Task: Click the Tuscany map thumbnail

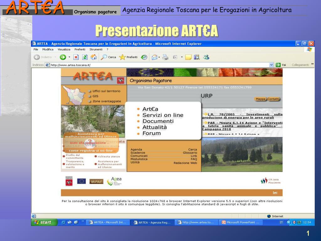Action: tap(74, 95)
